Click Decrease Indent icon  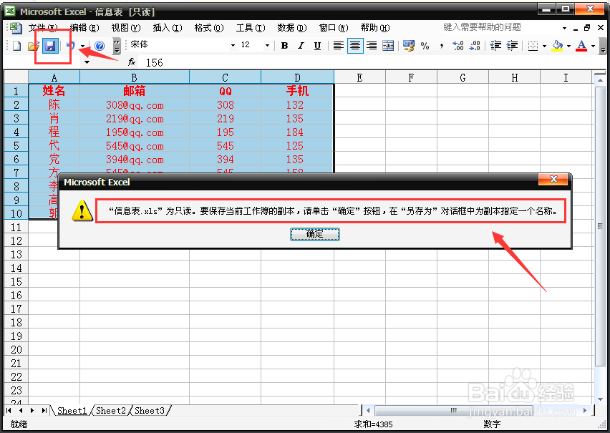[495, 46]
